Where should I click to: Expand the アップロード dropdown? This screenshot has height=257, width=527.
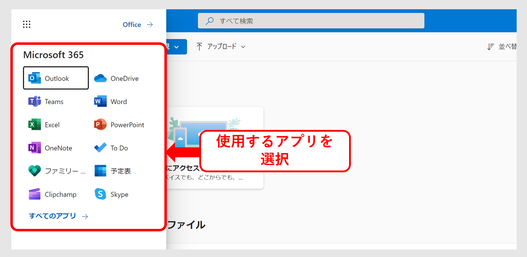[x=221, y=46]
